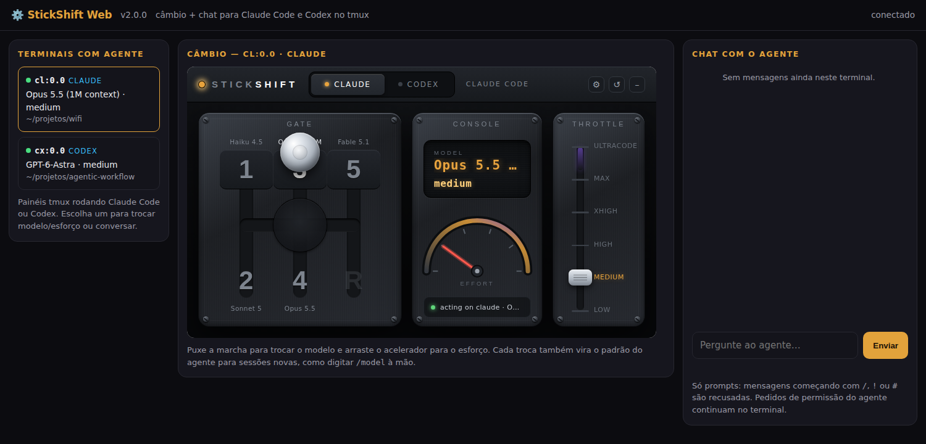Click the amber StickShift power indicator light
This screenshot has width=926, height=444.
pos(202,84)
